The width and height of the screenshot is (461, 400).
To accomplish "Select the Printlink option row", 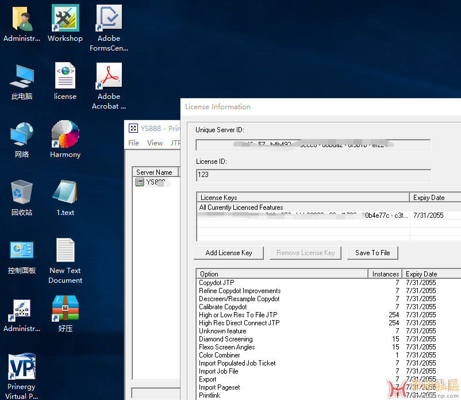I will (x=329, y=395).
